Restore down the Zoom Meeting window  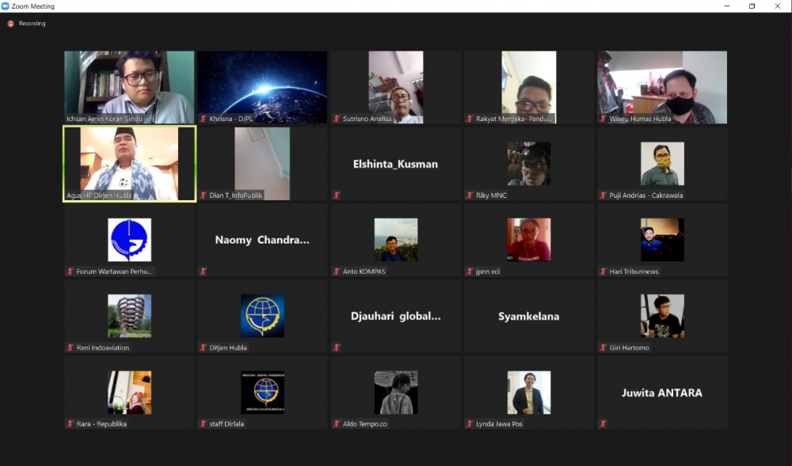click(x=752, y=6)
